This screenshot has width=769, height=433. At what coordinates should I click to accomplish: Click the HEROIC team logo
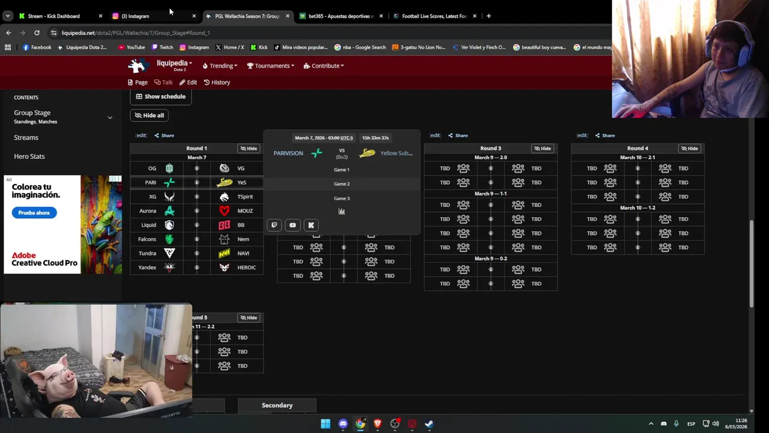(224, 268)
